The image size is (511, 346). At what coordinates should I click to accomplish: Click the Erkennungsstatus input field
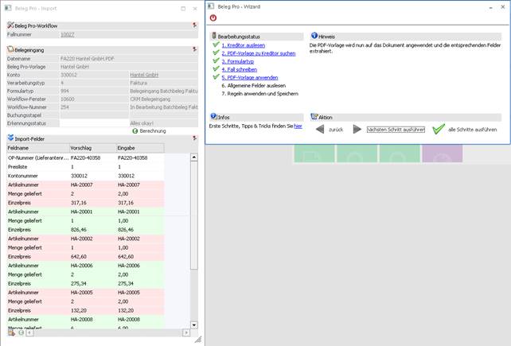coord(93,123)
